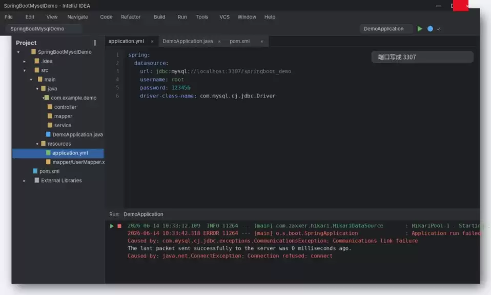The width and height of the screenshot is (491, 295).
Task: Click the com.example.demo package icon
Action: coord(47,97)
